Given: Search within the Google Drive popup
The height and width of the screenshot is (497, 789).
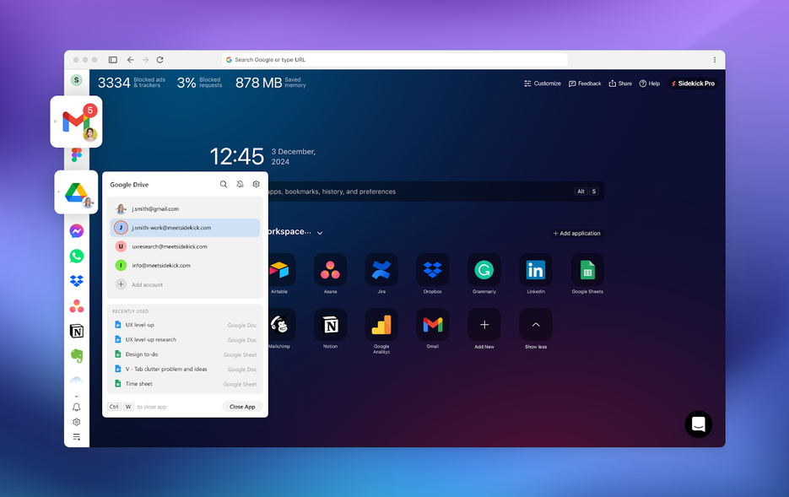Looking at the screenshot, I should (223, 184).
